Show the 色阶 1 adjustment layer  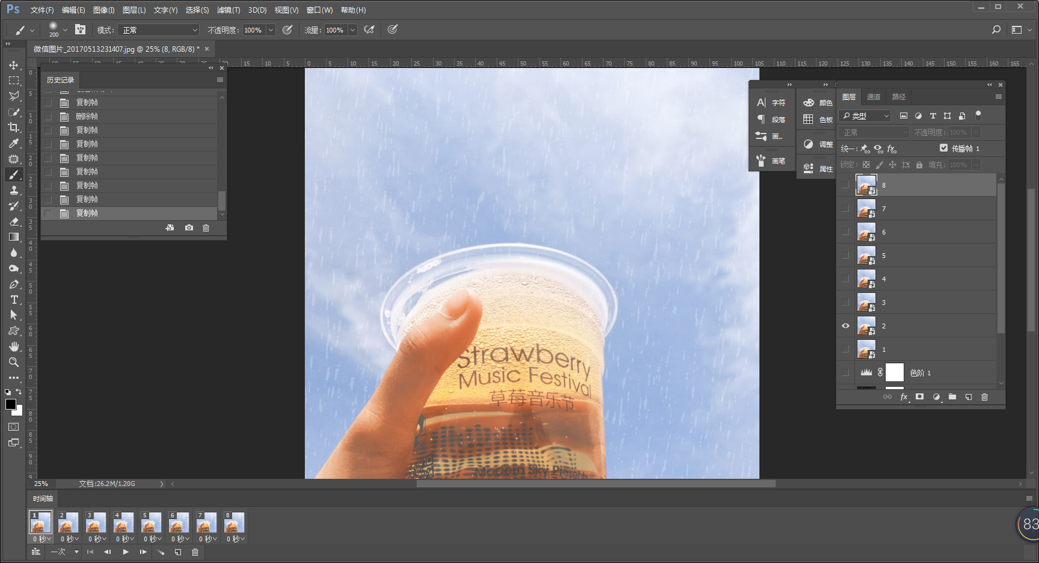pos(846,373)
